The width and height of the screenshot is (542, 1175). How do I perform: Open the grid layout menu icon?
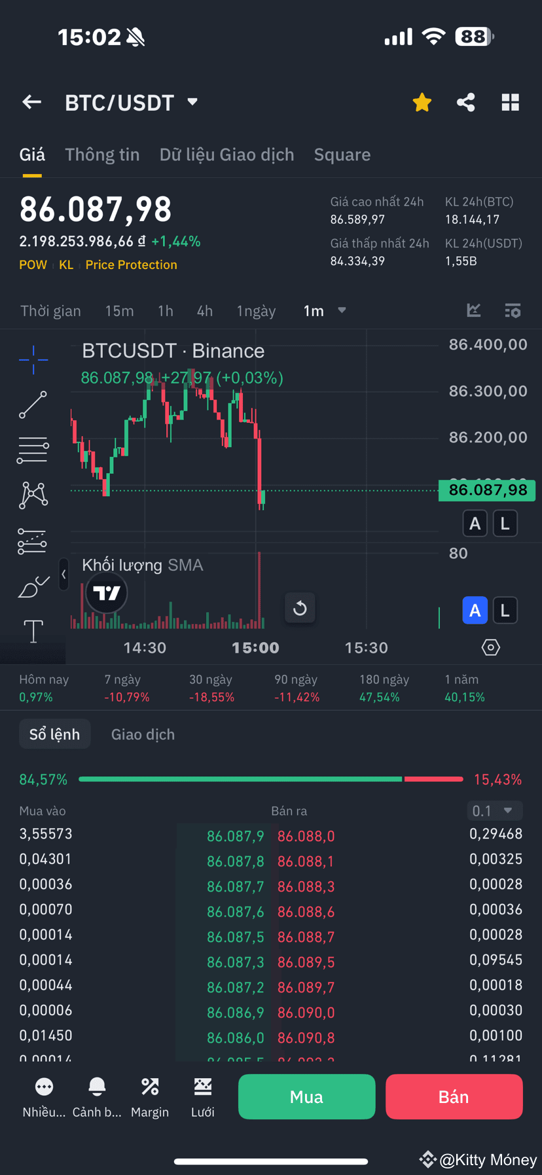[x=511, y=102]
